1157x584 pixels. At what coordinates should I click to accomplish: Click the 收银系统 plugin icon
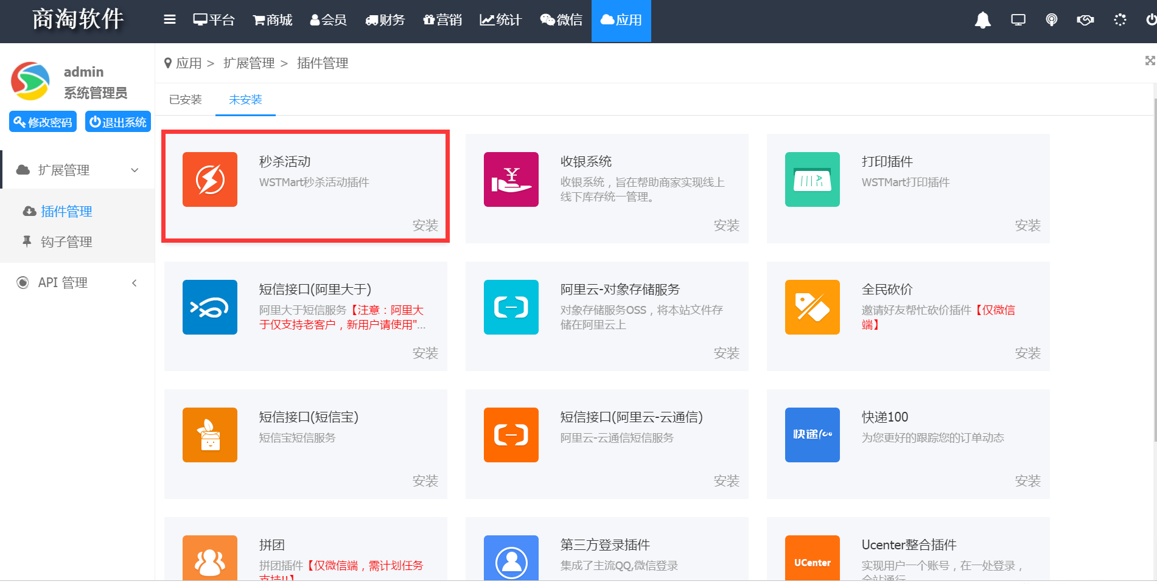[511, 179]
